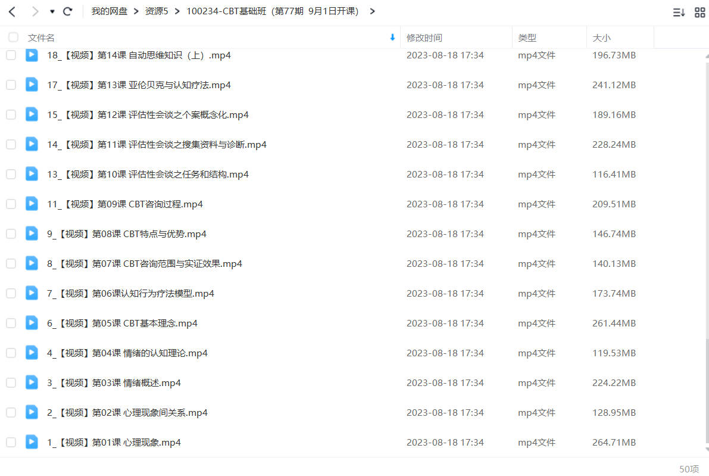This screenshot has width=709, height=476.
Task: Click the refresh icon
Action: [x=68, y=11]
